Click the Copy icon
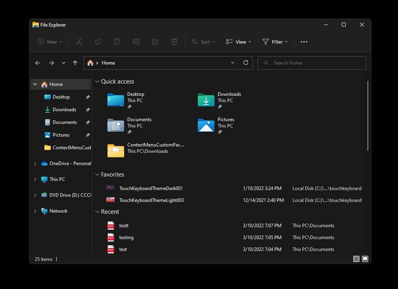Image resolution: width=398 pixels, height=289 pixels. (x=98, y=42)
